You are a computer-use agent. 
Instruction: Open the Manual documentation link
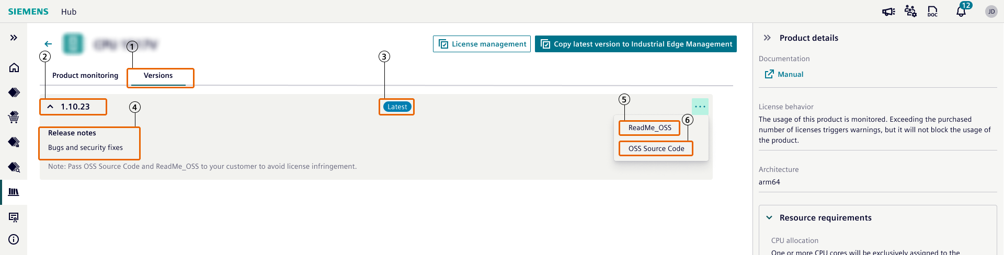pyautogui.click(x=784, y=74)
